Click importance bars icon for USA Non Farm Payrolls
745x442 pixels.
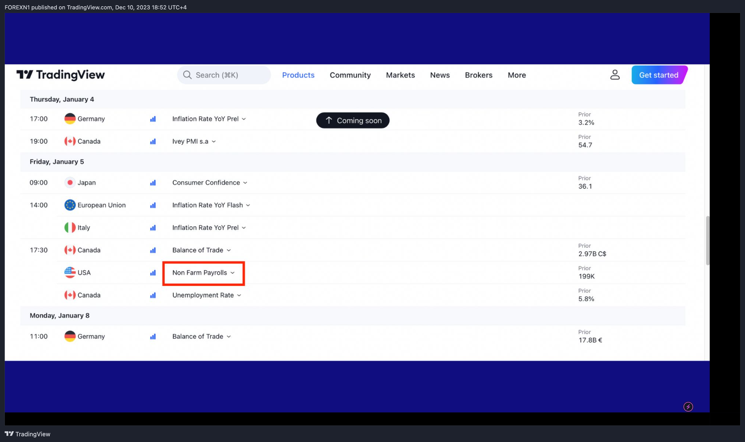point(153,273)
